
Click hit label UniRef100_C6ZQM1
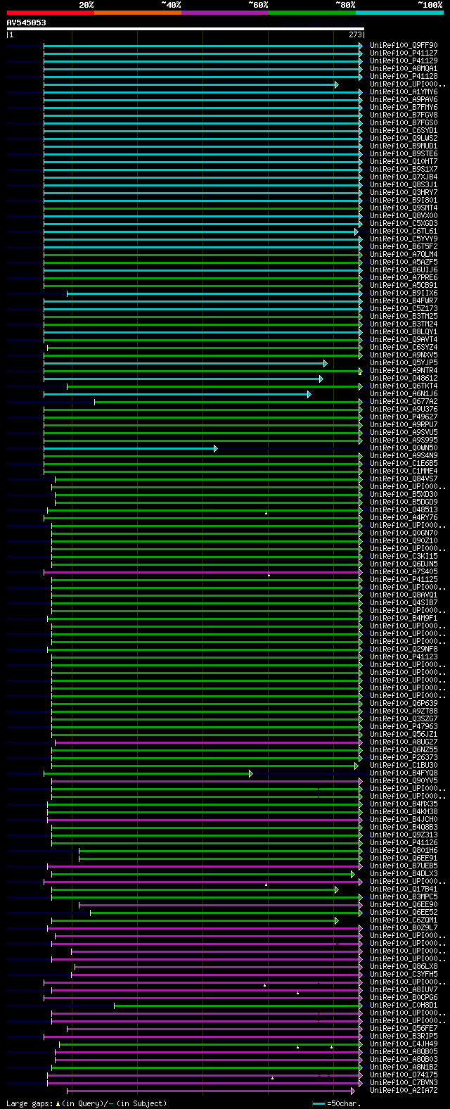pyautogui.click(x=404, y=920)
